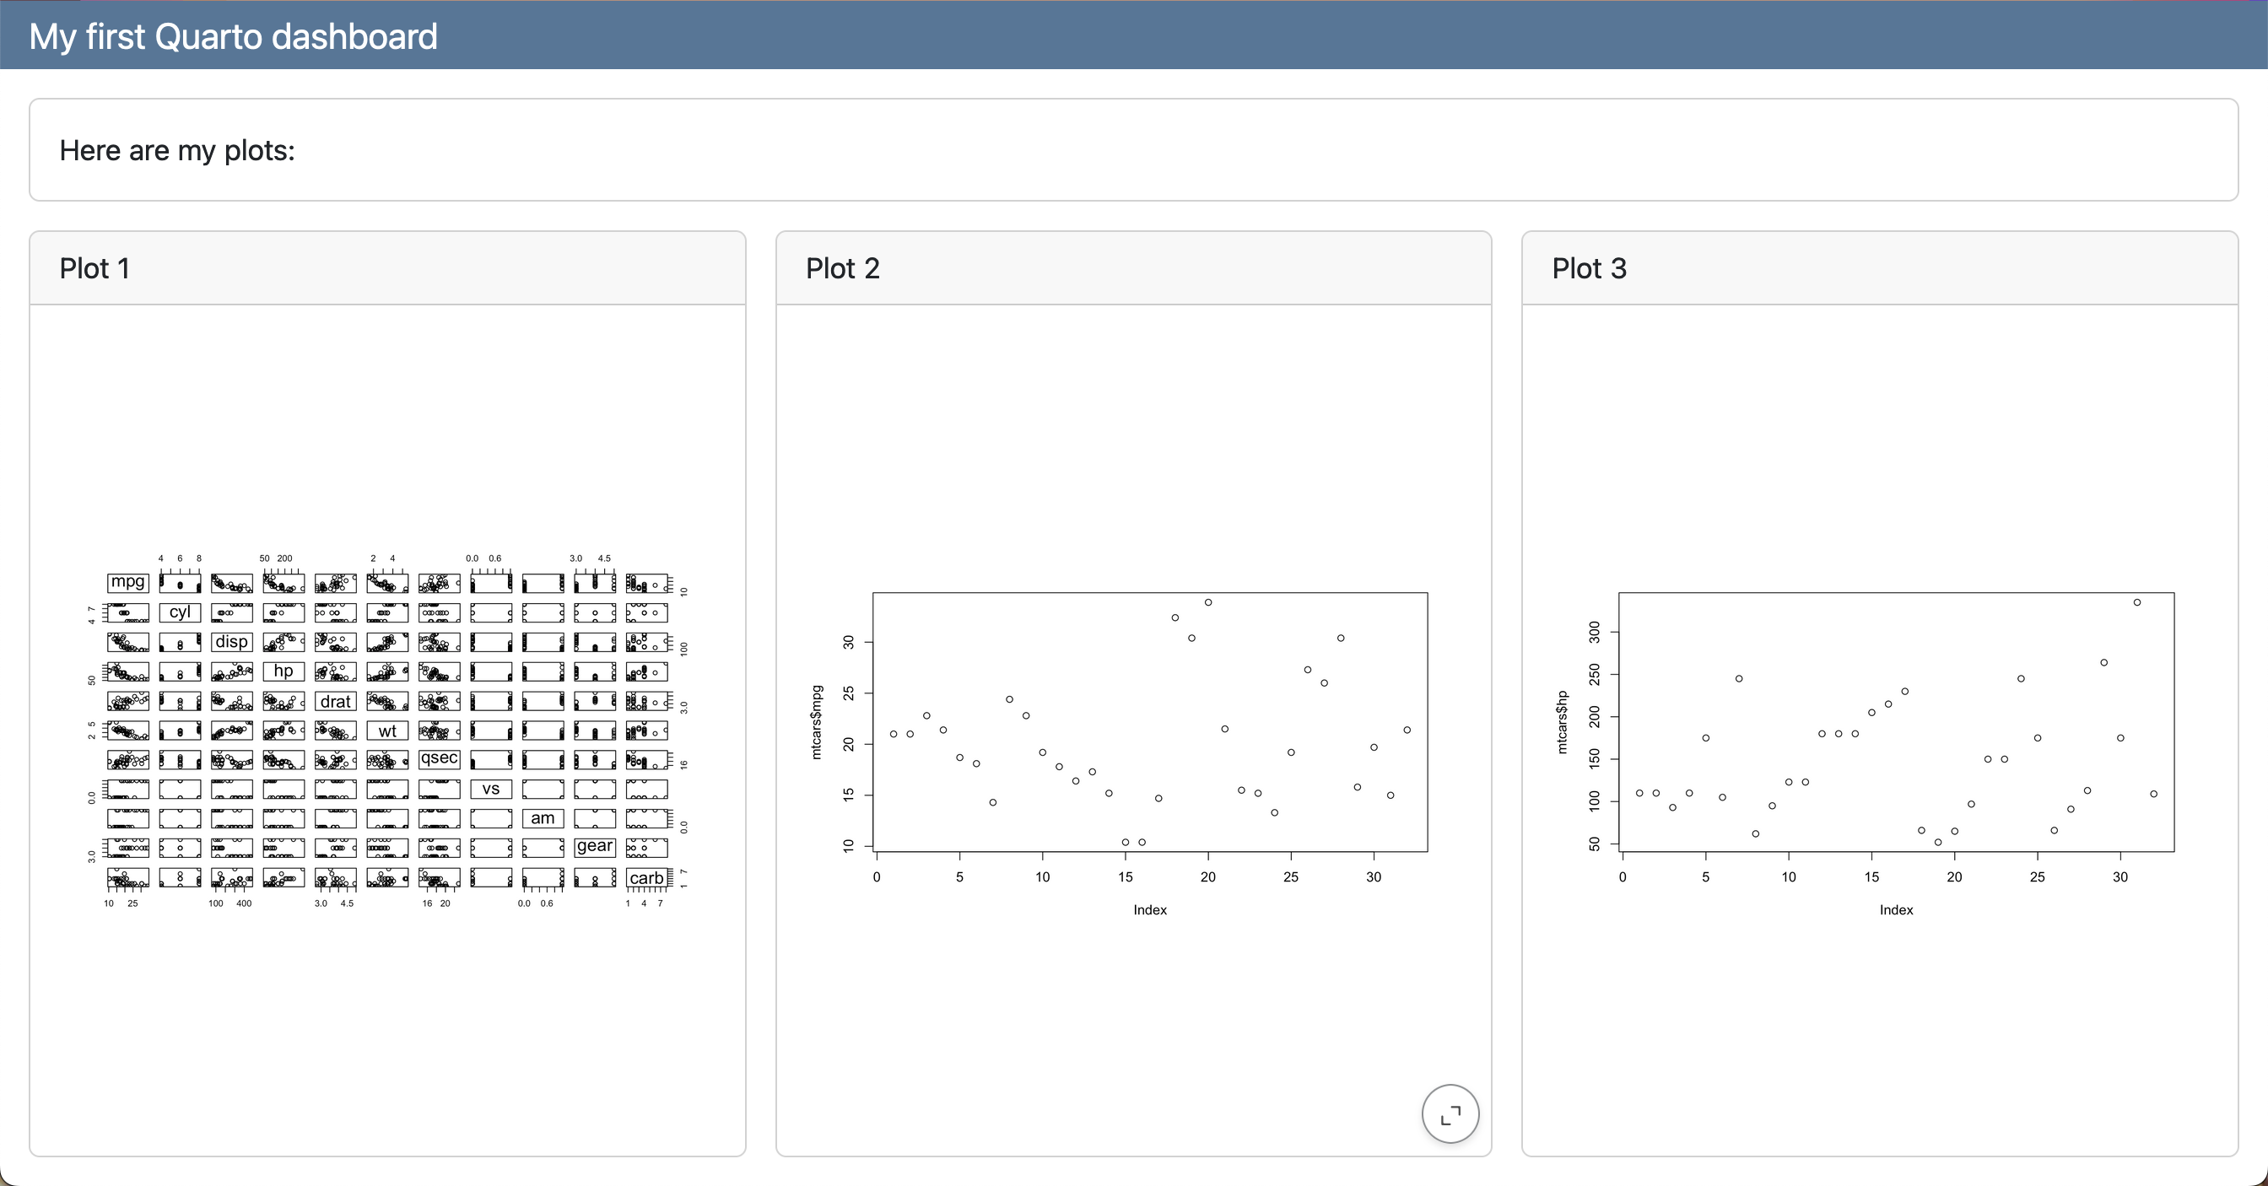
Task: Select the Plot 2 card header
Action: point(843,267)
